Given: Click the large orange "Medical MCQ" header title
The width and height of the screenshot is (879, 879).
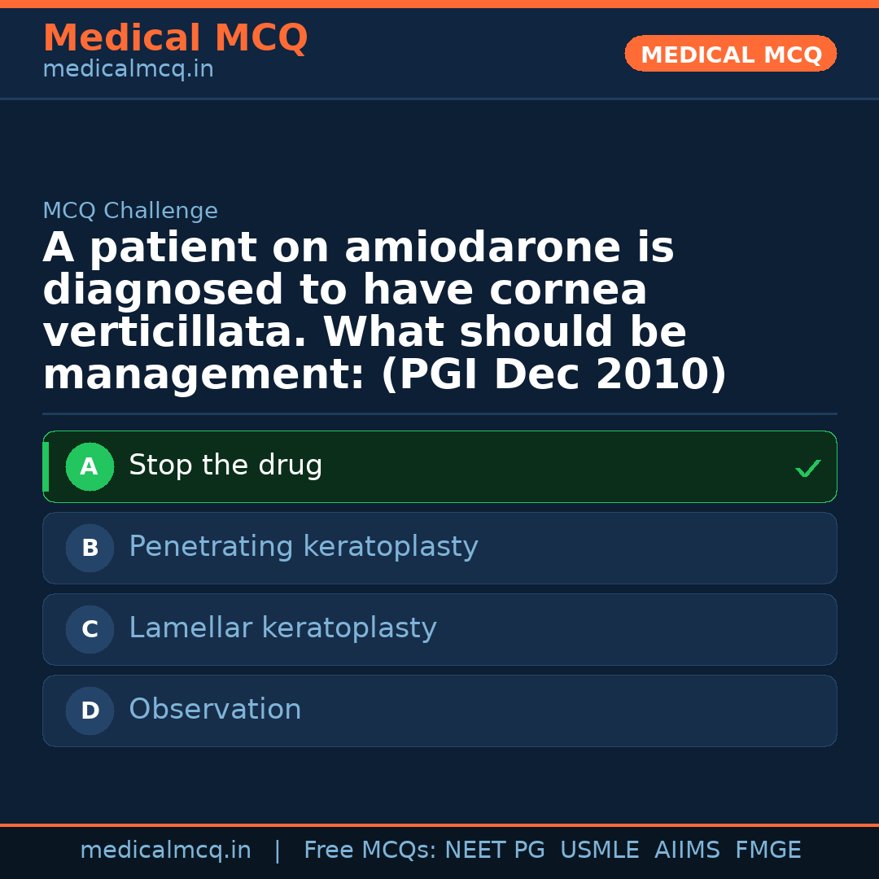Looking at the screenshot, I should pyautogui.click(x=175, y=38).
